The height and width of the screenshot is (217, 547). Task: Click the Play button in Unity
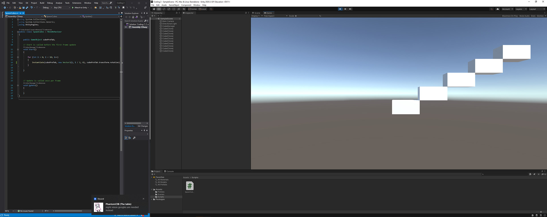point(340,9)
